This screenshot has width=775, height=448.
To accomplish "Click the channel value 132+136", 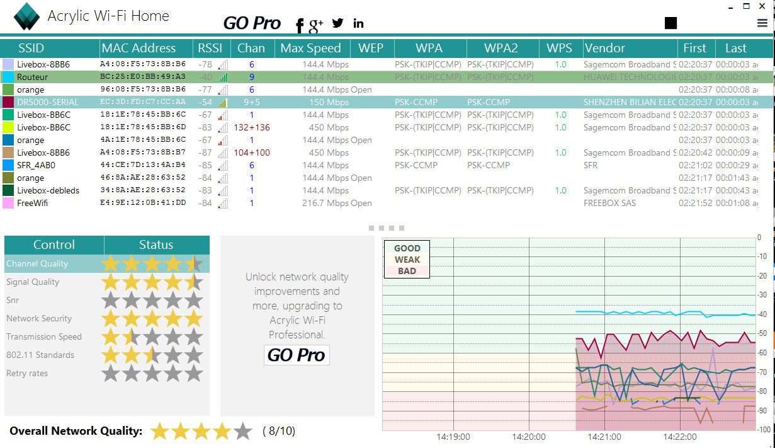I will pos(252,128).
